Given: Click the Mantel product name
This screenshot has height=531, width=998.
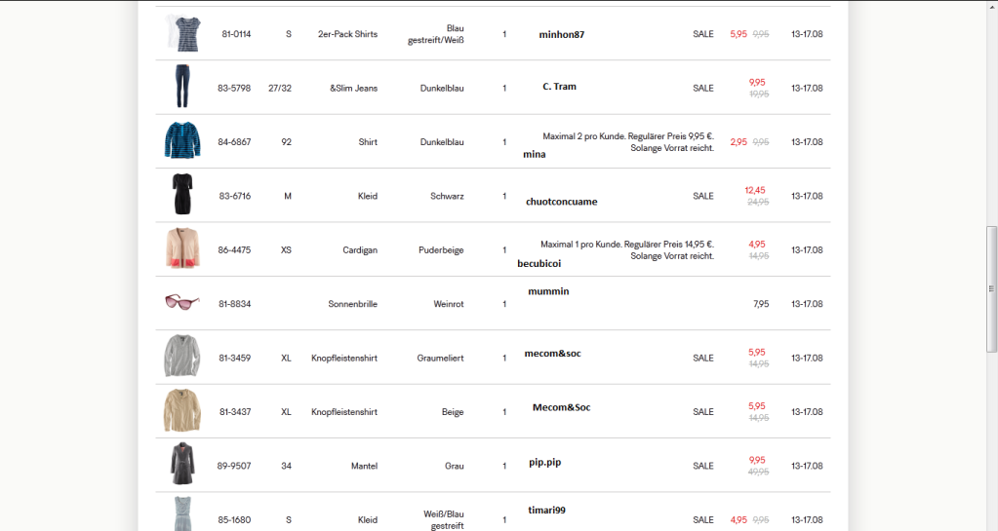Looking at the screenshot, I should [x=364, y=466].
